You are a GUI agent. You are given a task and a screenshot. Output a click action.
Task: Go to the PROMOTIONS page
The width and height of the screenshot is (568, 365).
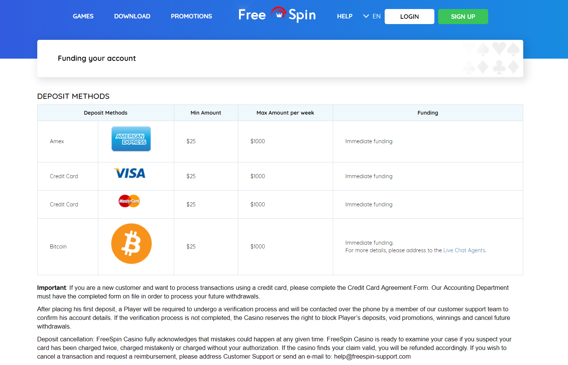click(x=191, y=16)
